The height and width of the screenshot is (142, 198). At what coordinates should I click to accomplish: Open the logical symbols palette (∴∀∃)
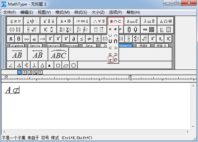point(99,21)
